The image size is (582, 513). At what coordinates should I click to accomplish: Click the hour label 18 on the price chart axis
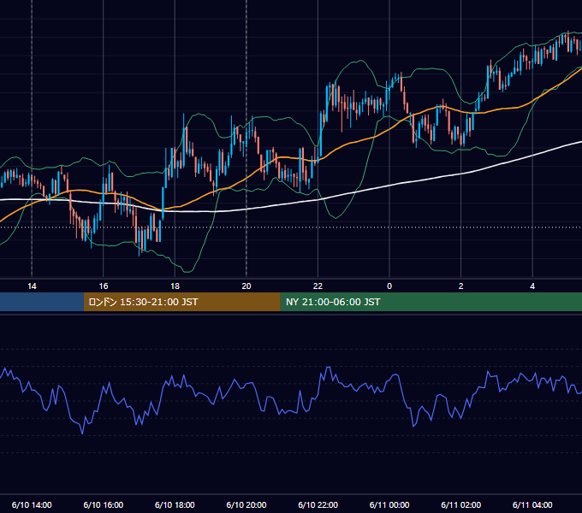point(175,286)
